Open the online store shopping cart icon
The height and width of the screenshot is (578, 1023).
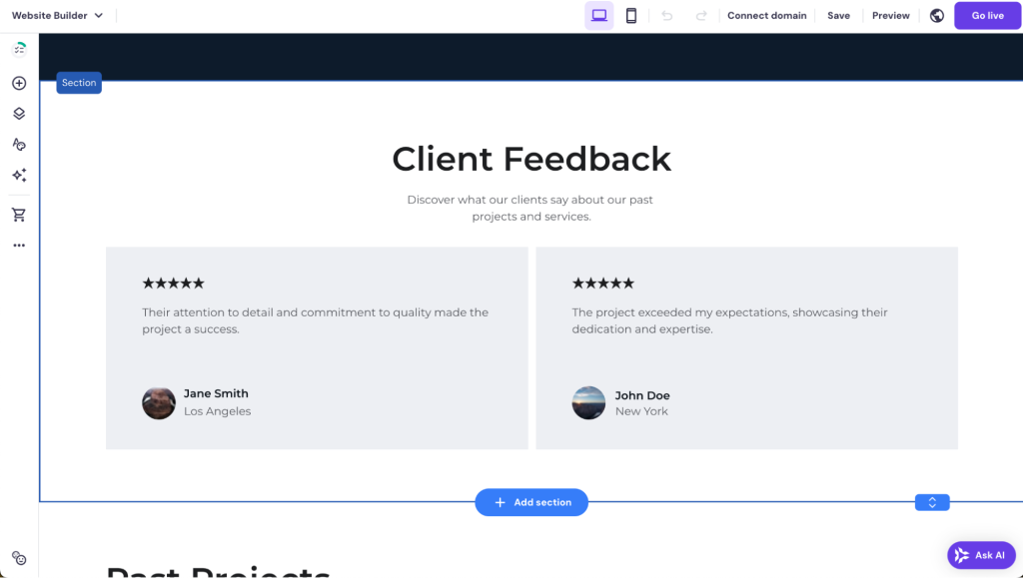tap(18, 214)
